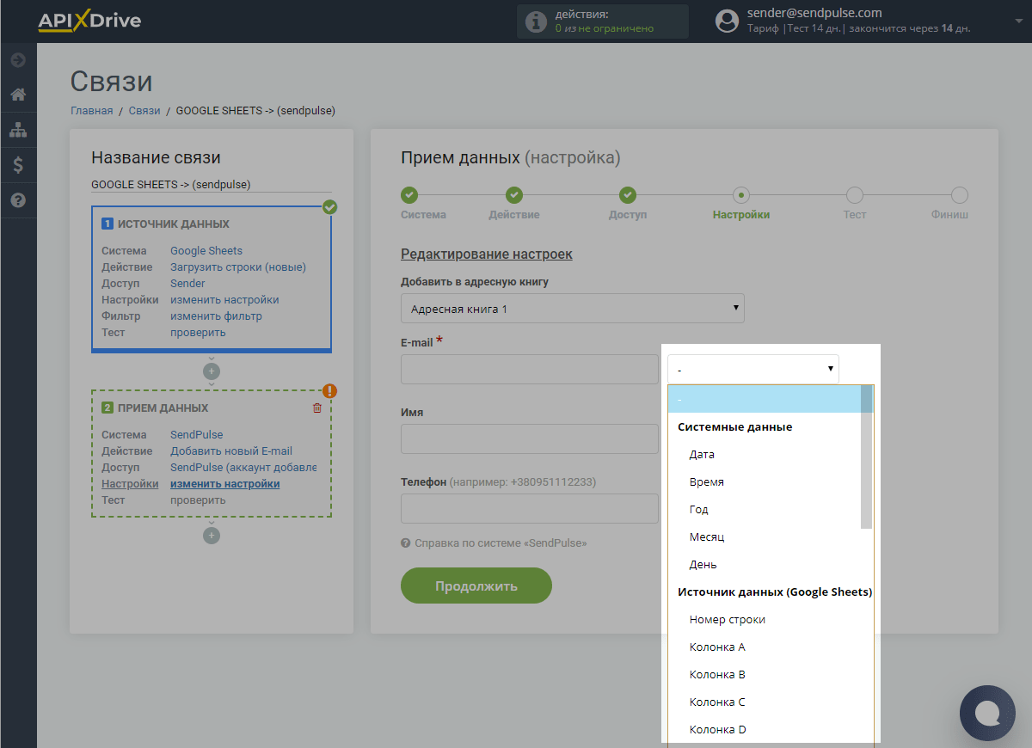This screenshot has width=1032, height=748.
Task: Click the question icon beside SendPulse help link
Action: click(405, 543)
